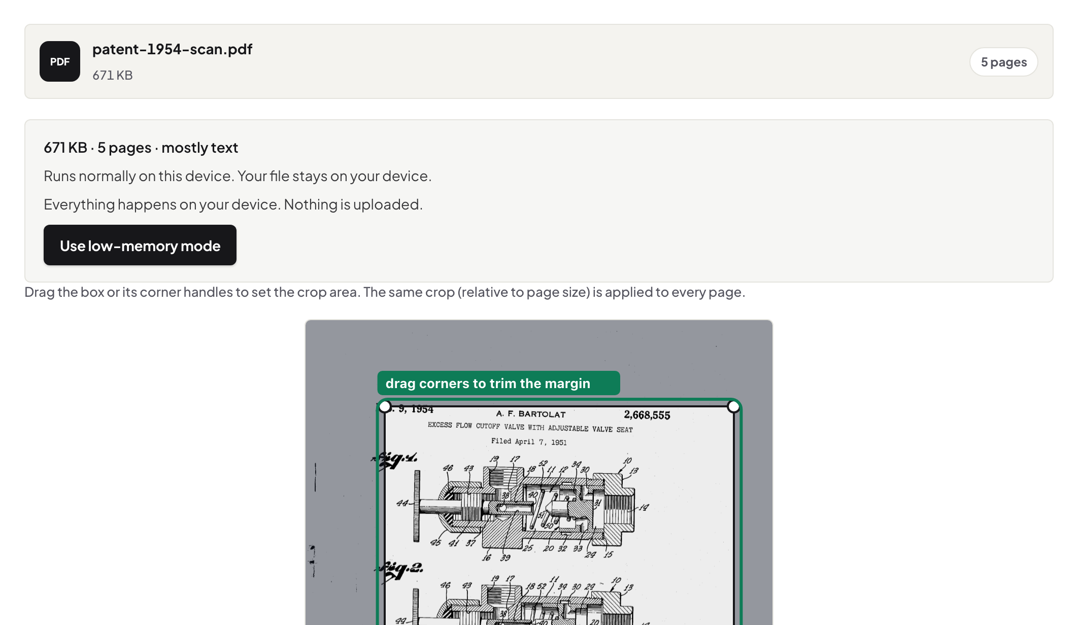Click 'drag corners to trim the margin' label
Image resolution: width=1078 pixels, height=625 pixels.
tap(498, 383)
